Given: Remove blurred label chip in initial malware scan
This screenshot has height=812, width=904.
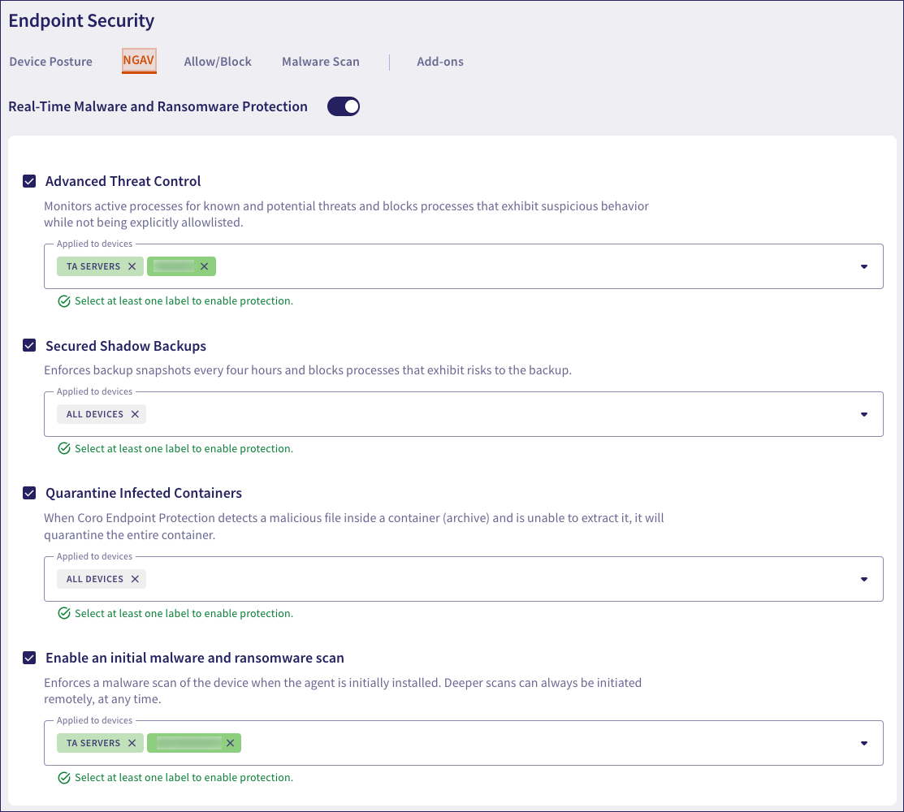Looking at the screenshot, I should coord(230,744).
